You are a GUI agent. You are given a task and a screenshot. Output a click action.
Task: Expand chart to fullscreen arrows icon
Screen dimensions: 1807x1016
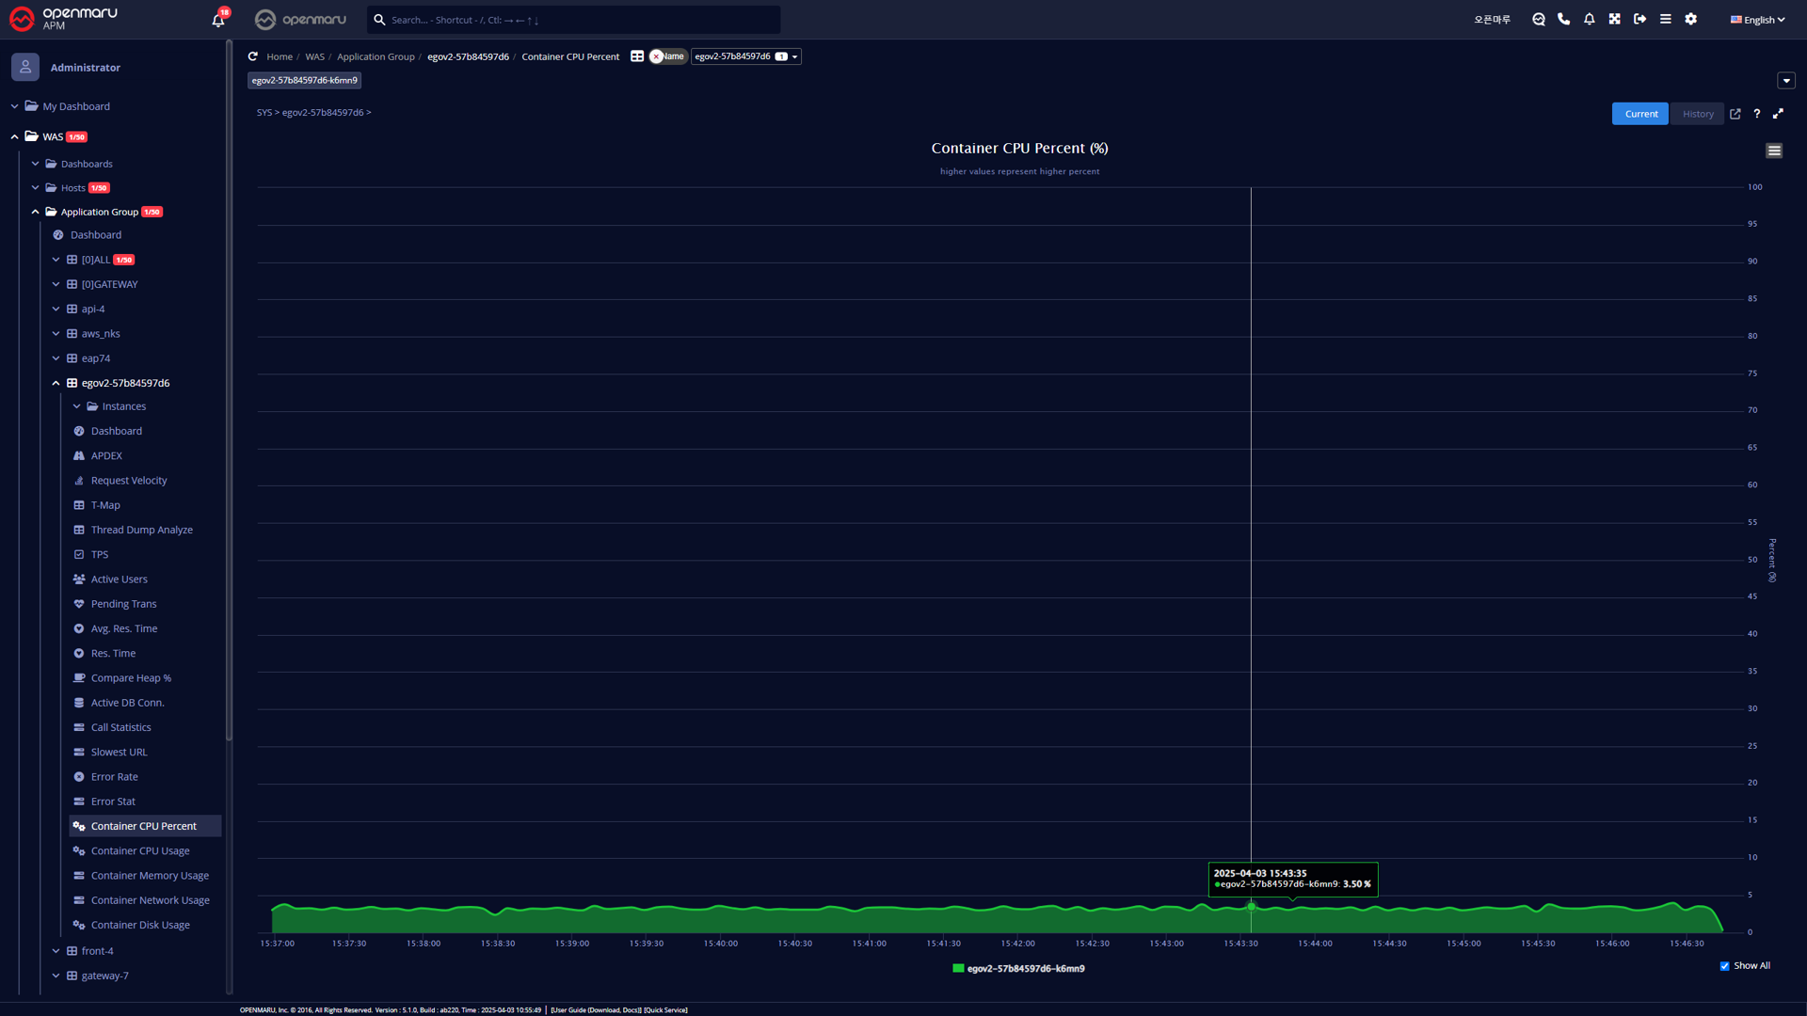coord(1778,114)
